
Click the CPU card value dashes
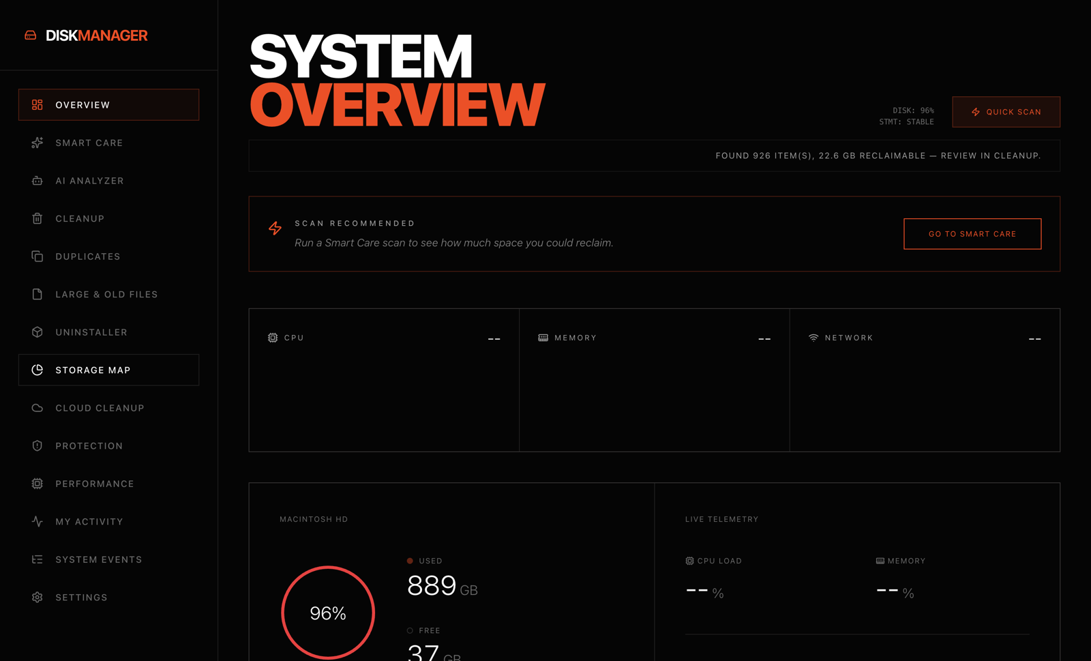[494, 339]
